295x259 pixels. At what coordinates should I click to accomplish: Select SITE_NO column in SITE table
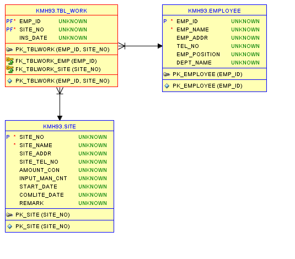click(31, 137)
